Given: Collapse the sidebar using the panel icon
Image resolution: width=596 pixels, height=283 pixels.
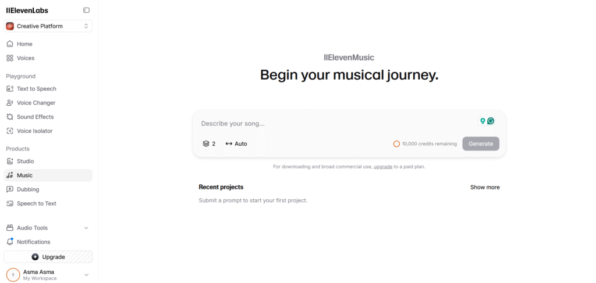Looking at the screenshot, I should coord(86,10).
